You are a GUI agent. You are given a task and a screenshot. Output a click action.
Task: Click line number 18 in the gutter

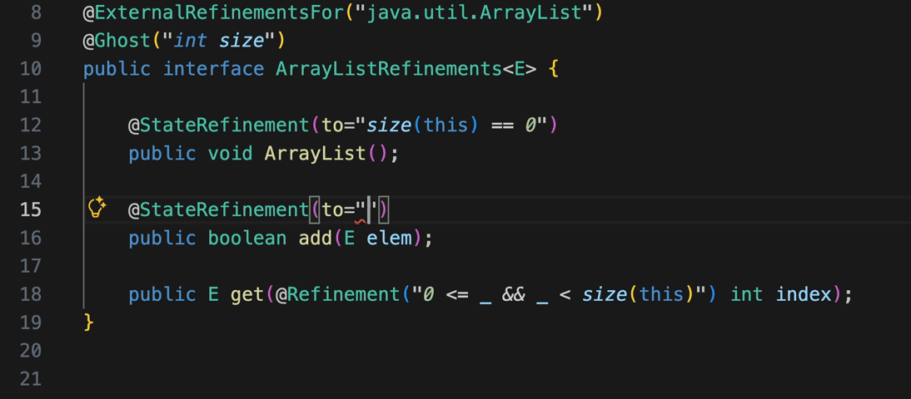click(x=30, y=294)
